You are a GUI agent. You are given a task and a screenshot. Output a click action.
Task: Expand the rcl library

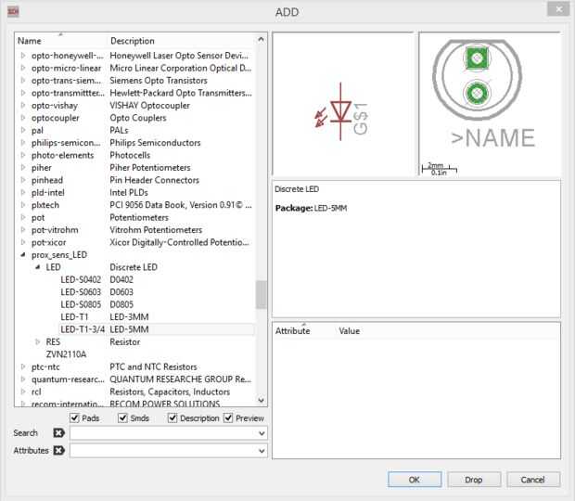23,392
